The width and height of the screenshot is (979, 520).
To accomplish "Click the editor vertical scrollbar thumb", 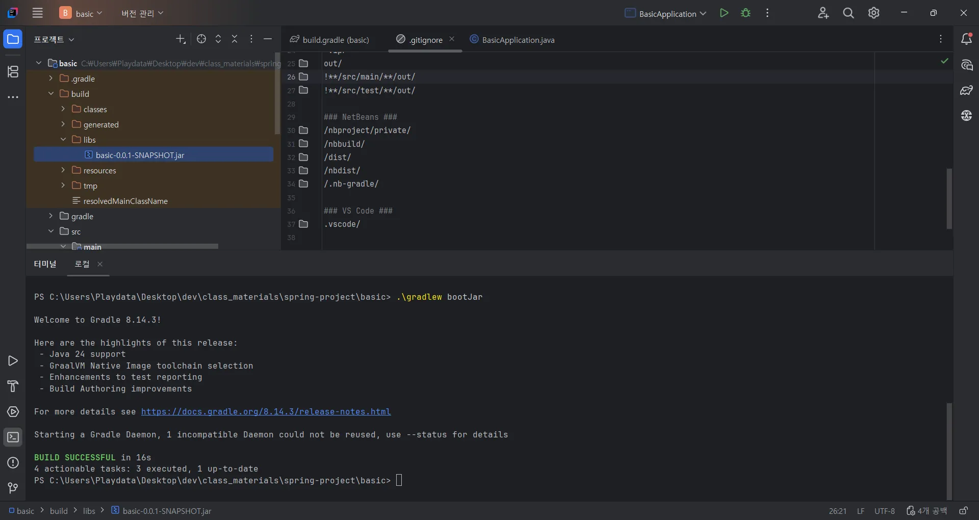I will pos(949,199).
